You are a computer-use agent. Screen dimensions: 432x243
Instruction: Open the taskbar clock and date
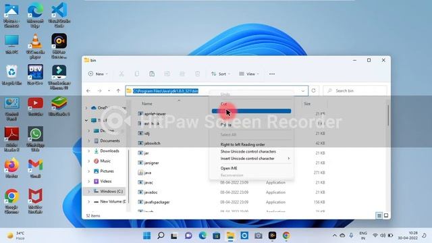(x=408, y=236)
